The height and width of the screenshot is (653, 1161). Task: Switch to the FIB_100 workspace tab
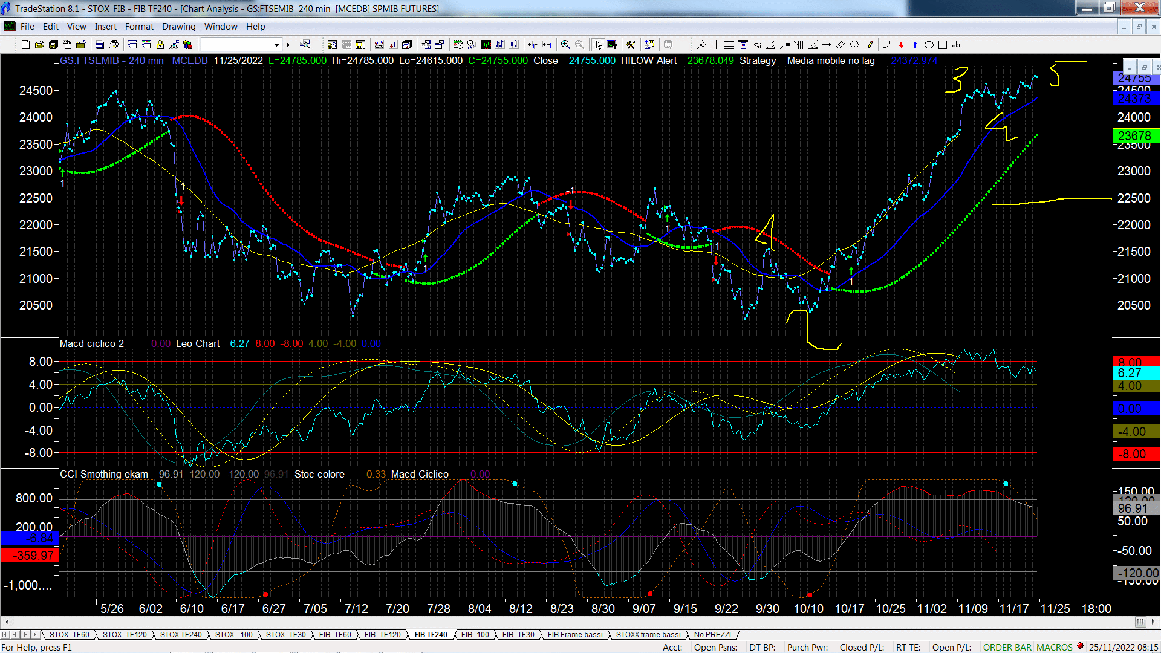pos(475,634)
